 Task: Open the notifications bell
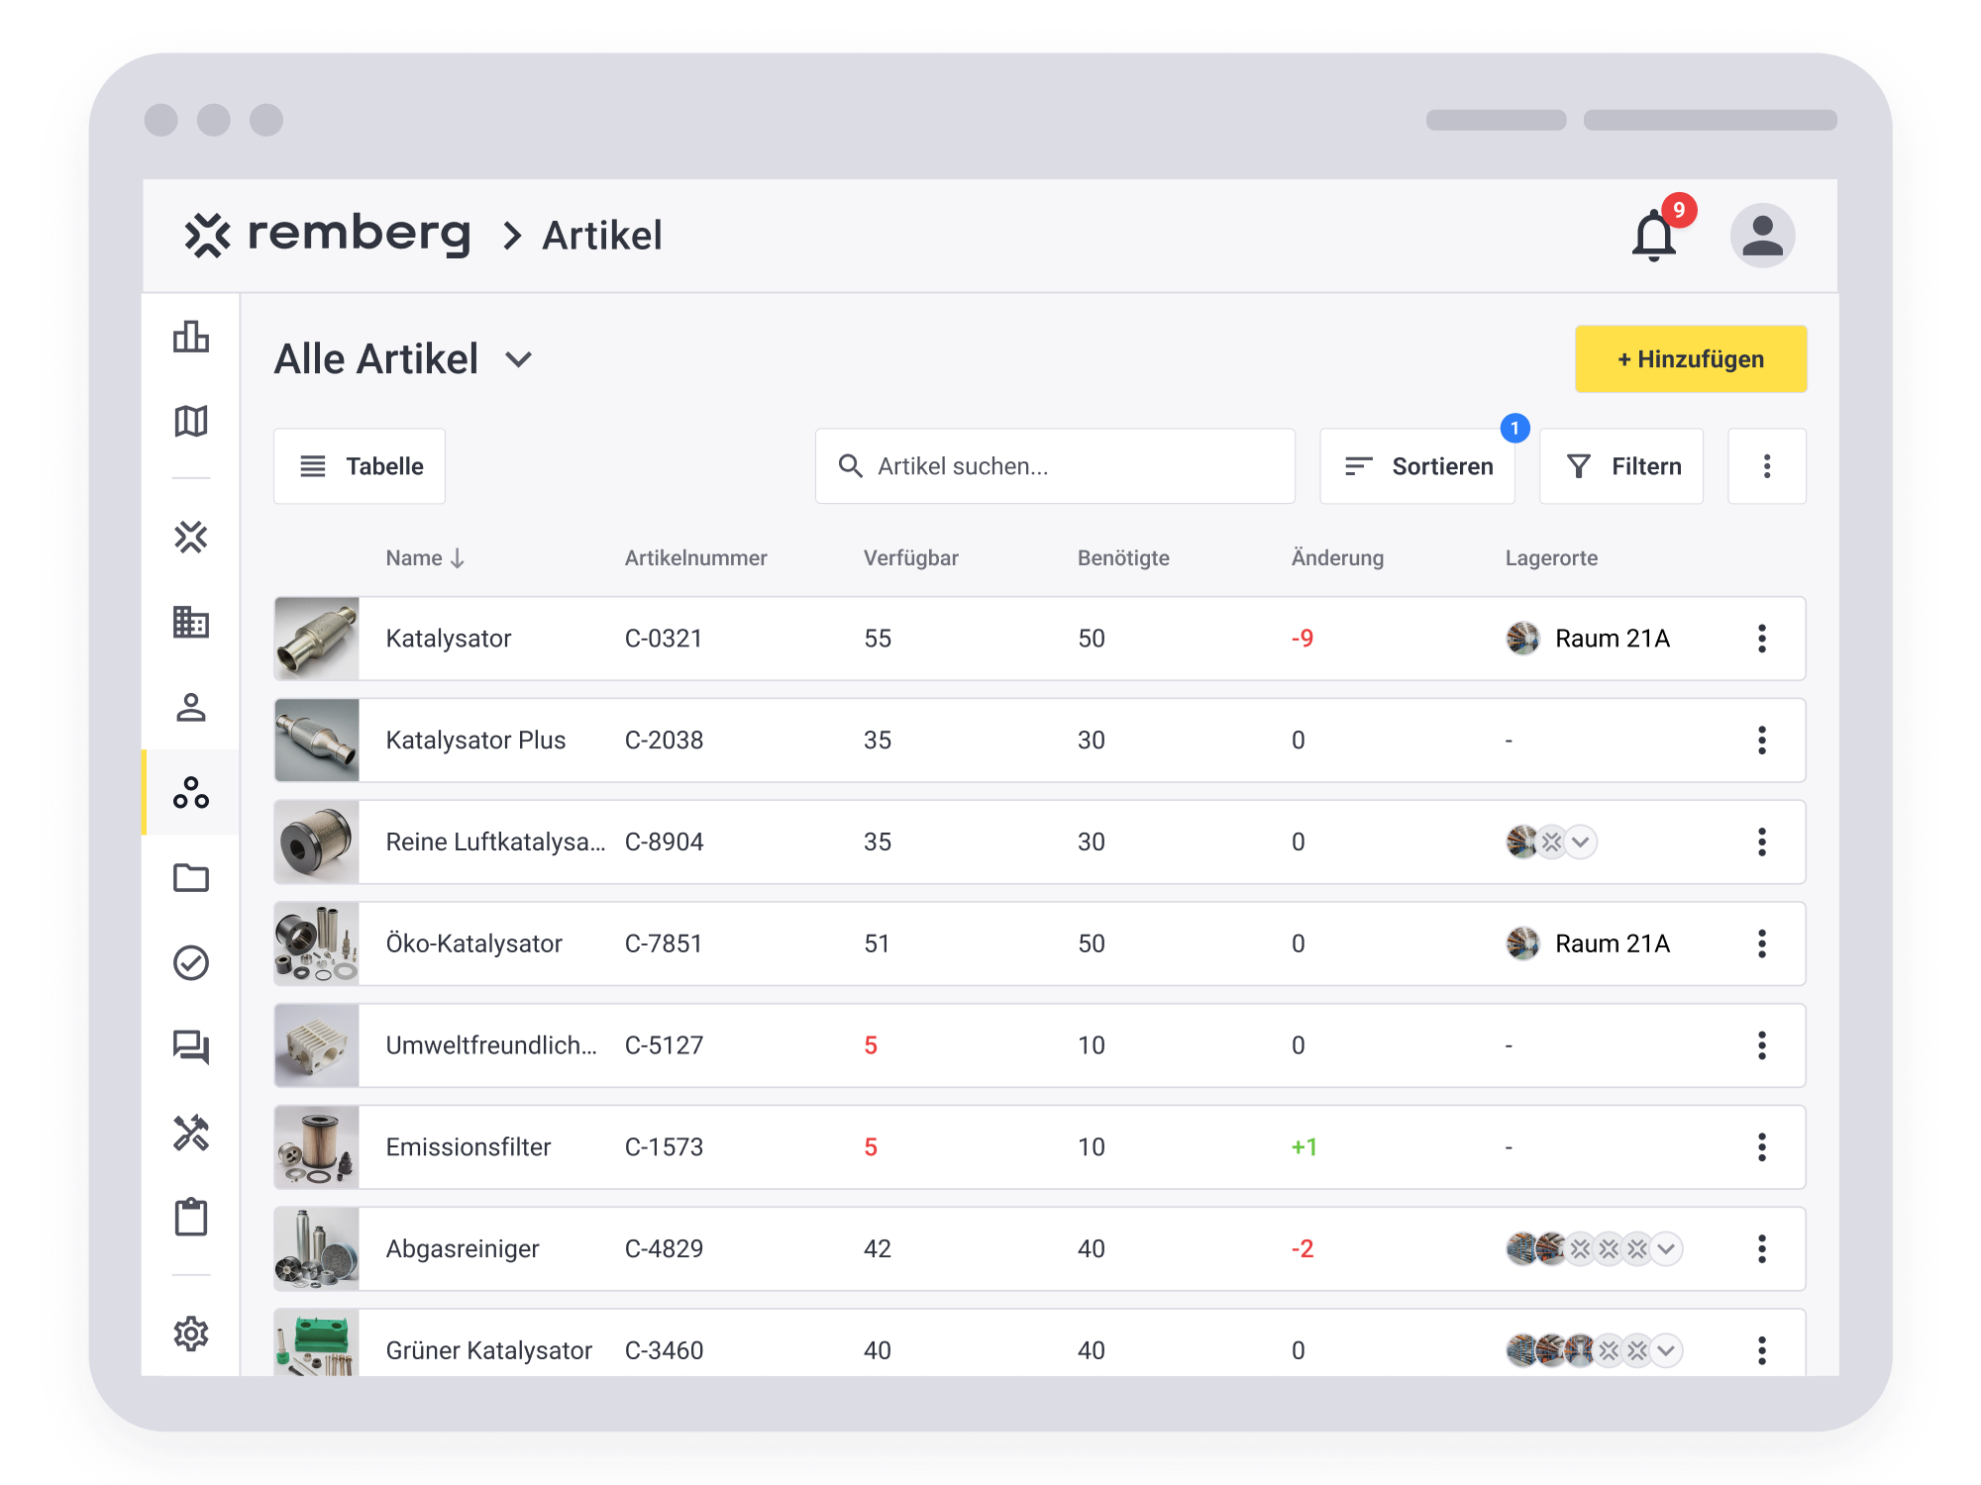(x=1653, y=236)
